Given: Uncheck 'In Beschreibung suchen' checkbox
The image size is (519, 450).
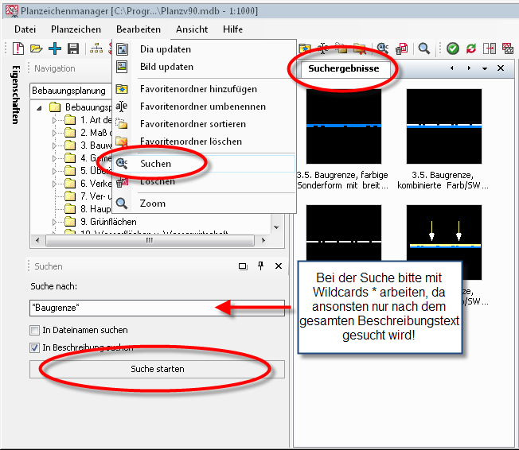Looking at the screenshot, I should (35, 347).
